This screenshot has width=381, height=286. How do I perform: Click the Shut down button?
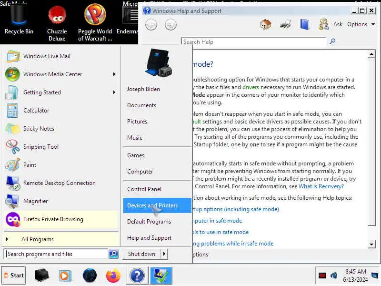click(141, 254)
